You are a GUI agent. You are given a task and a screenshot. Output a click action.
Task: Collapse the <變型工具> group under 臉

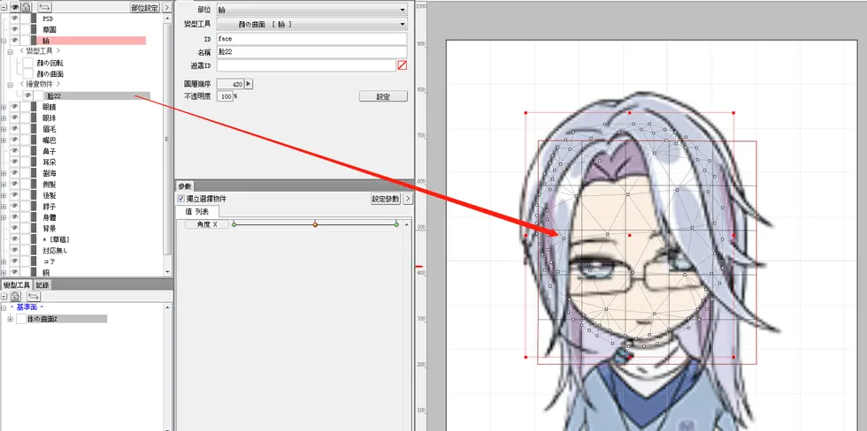(10, 52)
